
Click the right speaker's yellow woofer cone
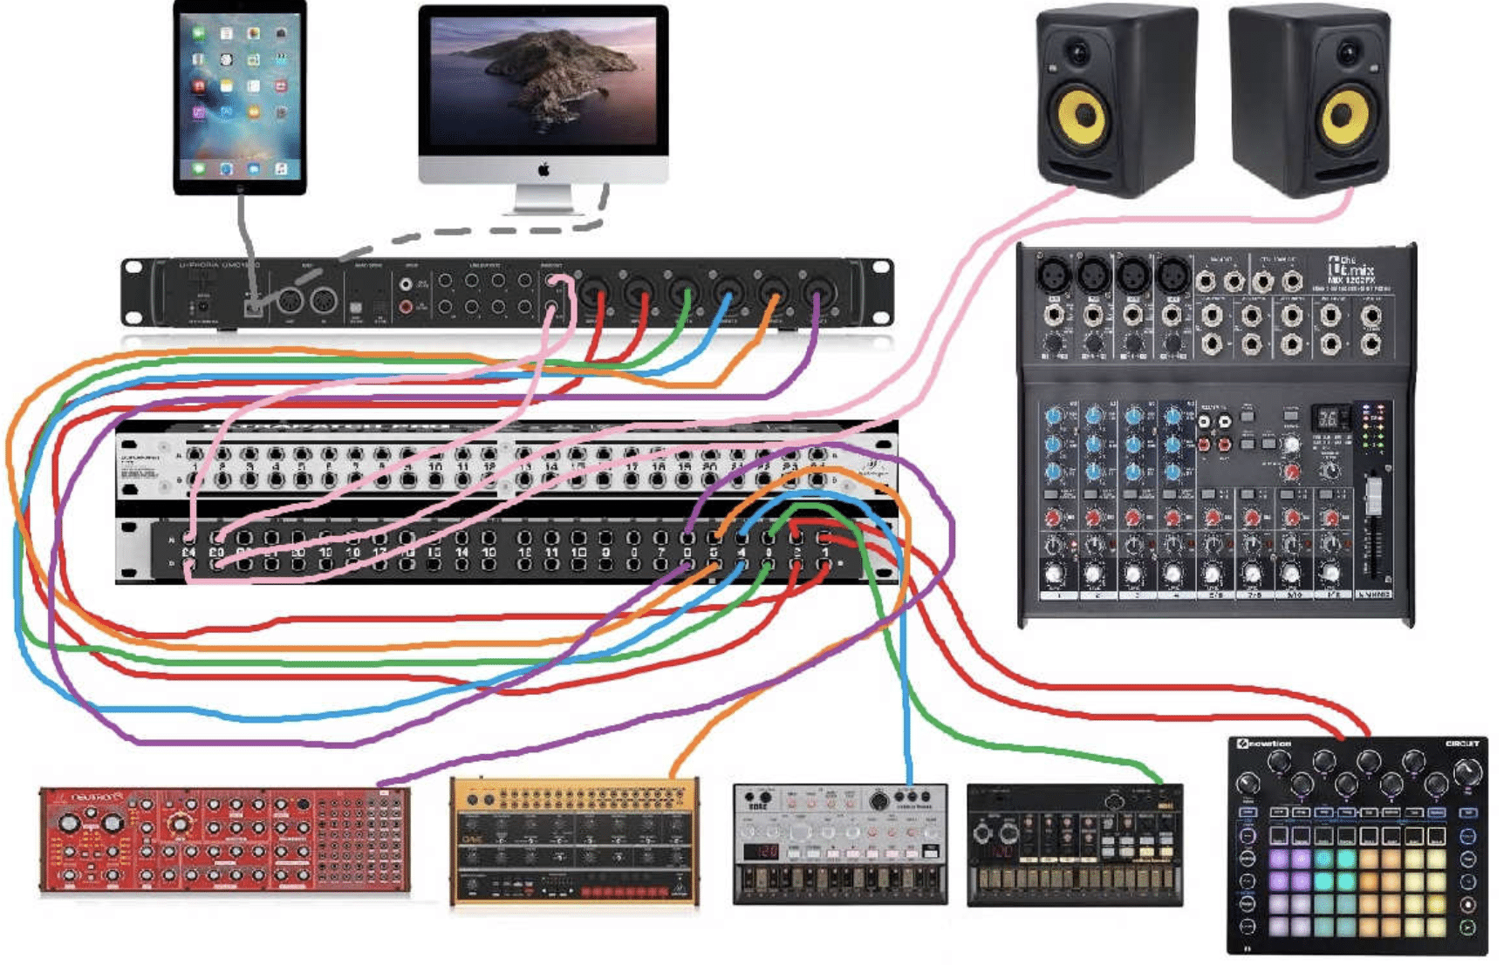click(x=1345, y=116)
